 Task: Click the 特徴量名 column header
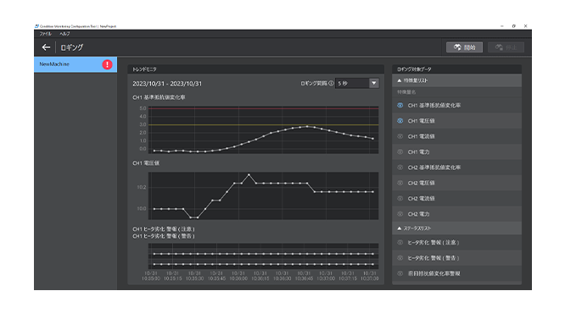tap(406, 92)
